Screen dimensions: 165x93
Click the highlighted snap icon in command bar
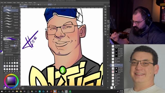tap(50, 5)
